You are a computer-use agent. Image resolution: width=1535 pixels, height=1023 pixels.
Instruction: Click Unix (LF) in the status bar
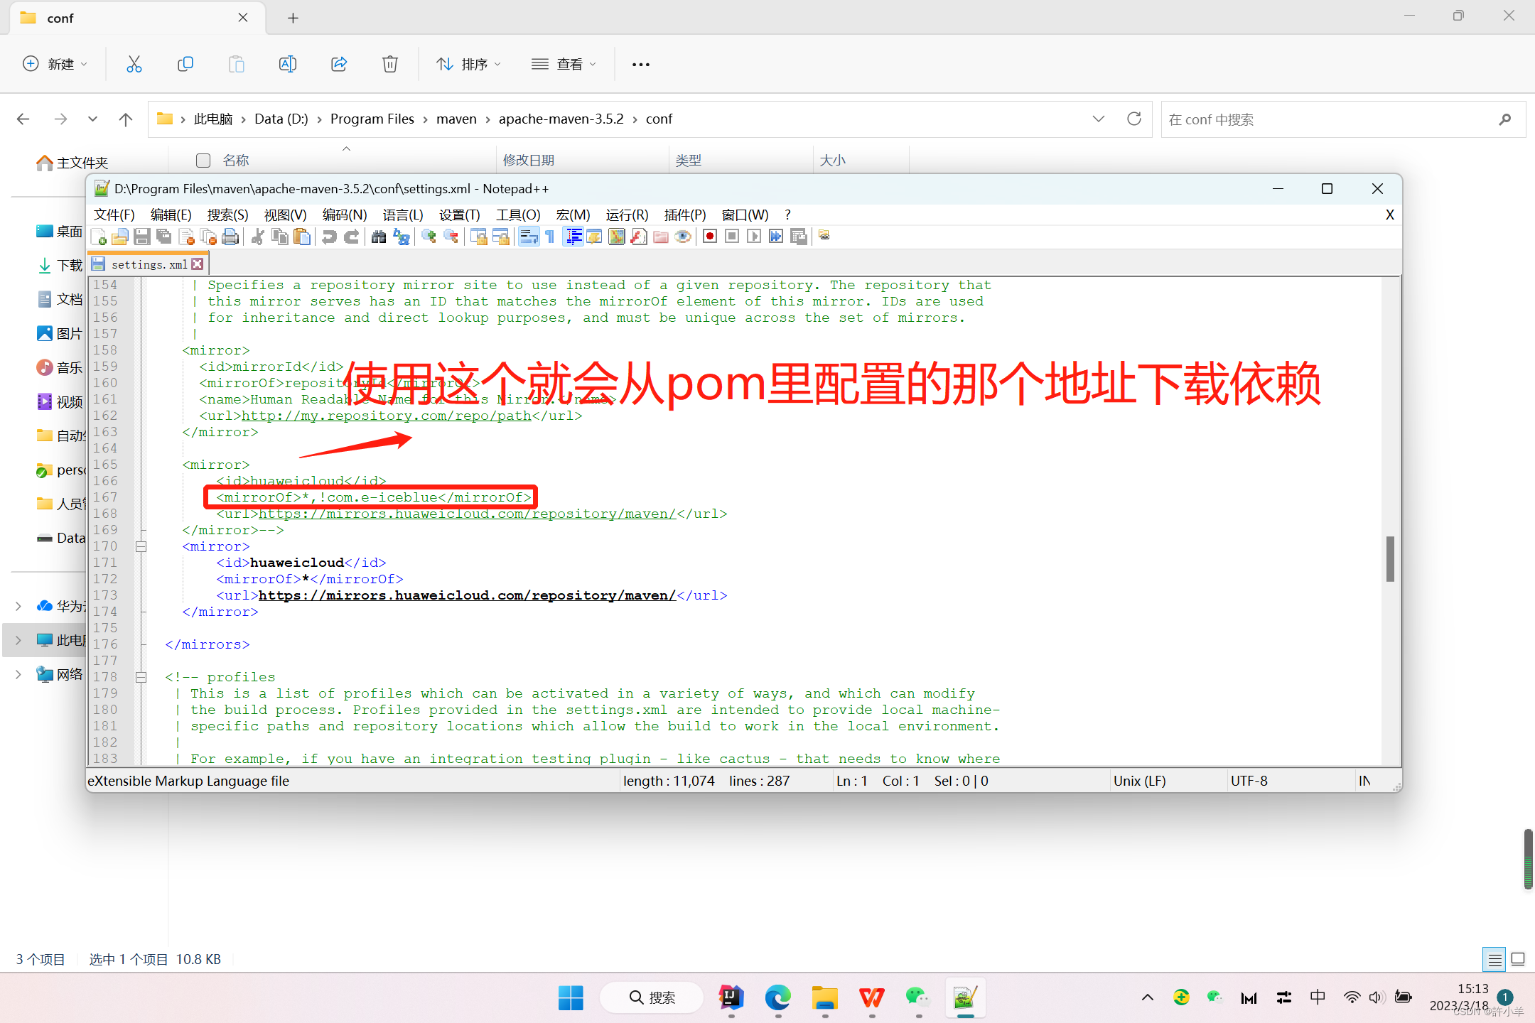click(x=1139, y=781)
